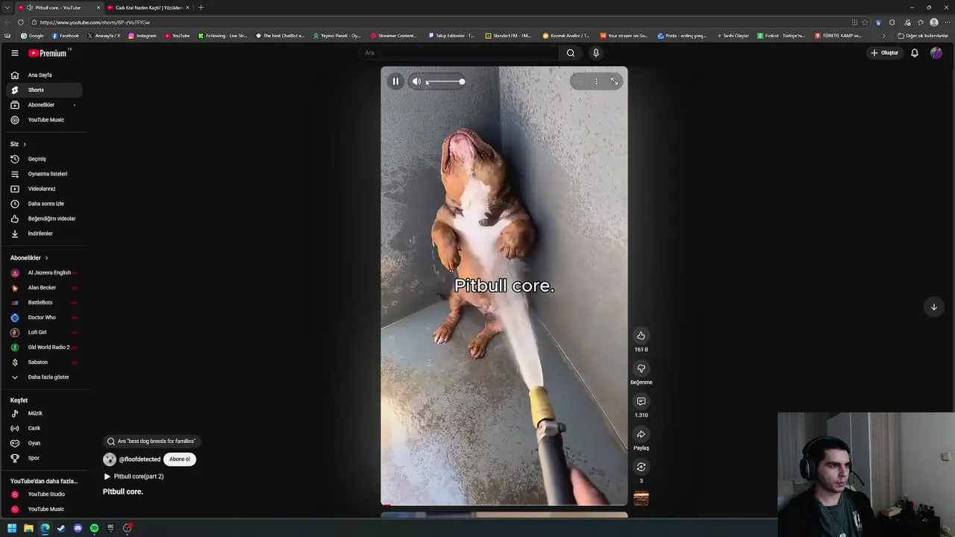
Task: Open Geçmiş history
Action: tap(44, 159)
